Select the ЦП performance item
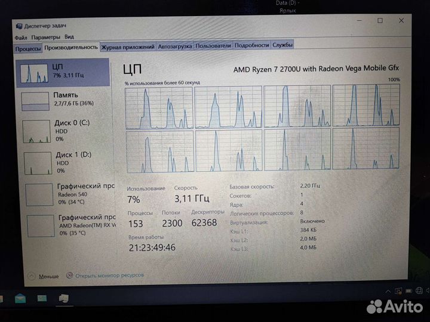This screenshot has height=322, width=430. (x=63, y=73)
